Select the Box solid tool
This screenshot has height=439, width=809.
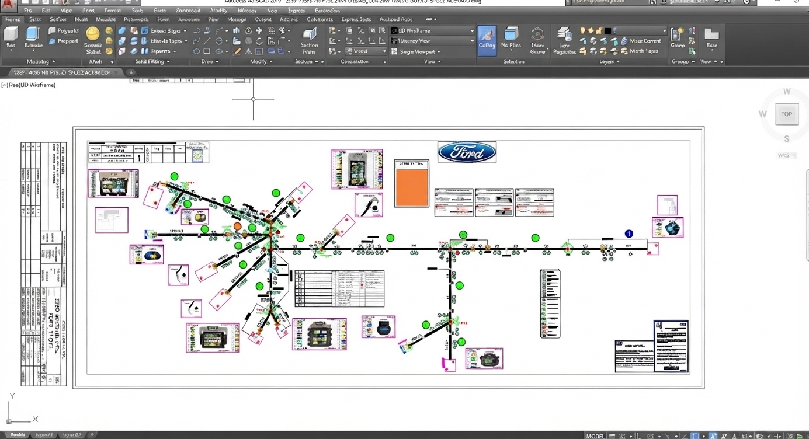click(x=11, y=37)
